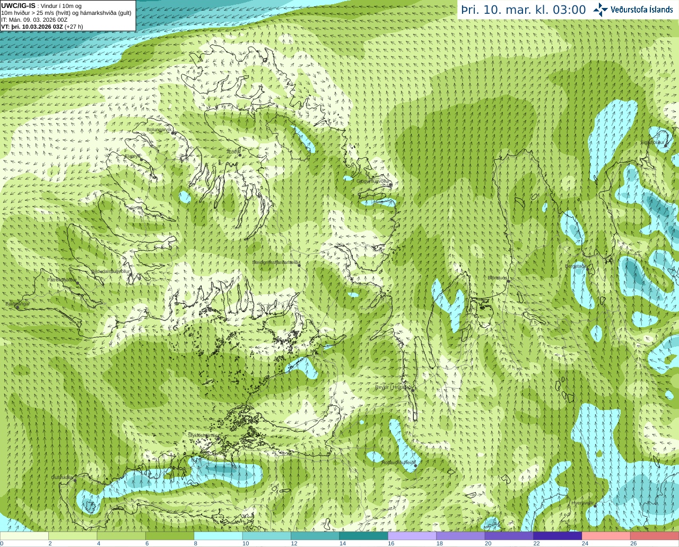Click the Bíldudalsflugvöllur station label

110,271
